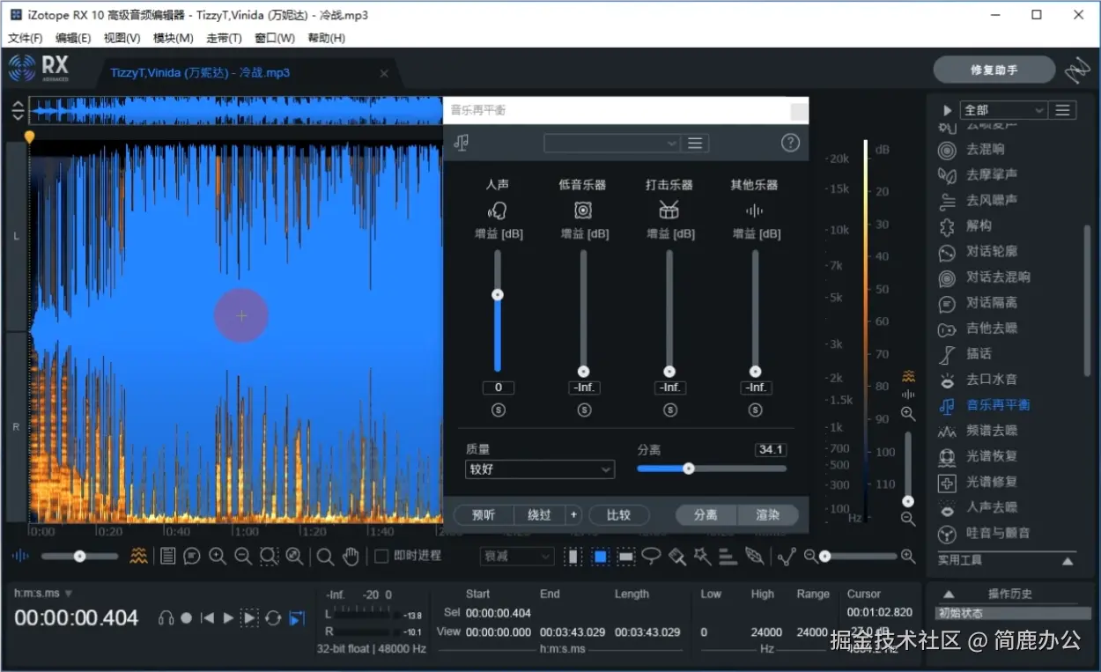This screenshot has height=672, width=1101.
Task: Click the 分离 separation slider
Action: click(x=689, y=469)
